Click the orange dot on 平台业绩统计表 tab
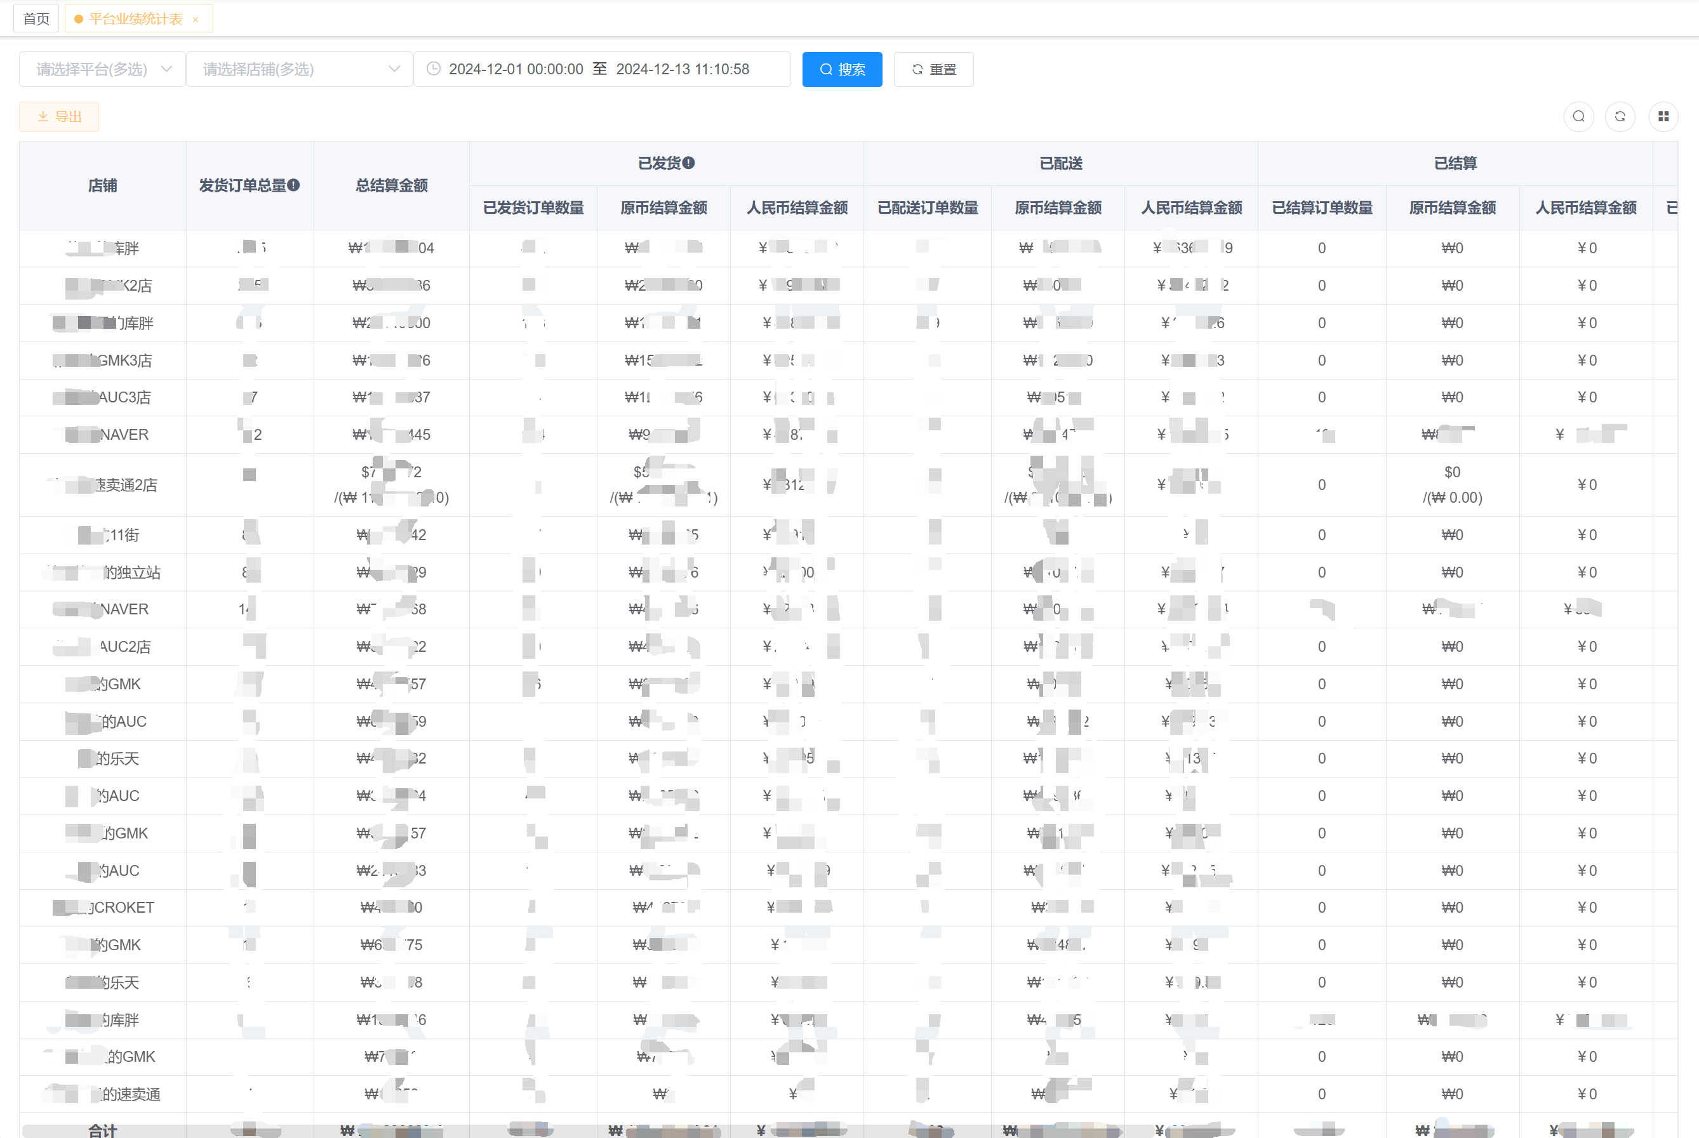The image size is (1699, 1138). [x=79, y=19]
